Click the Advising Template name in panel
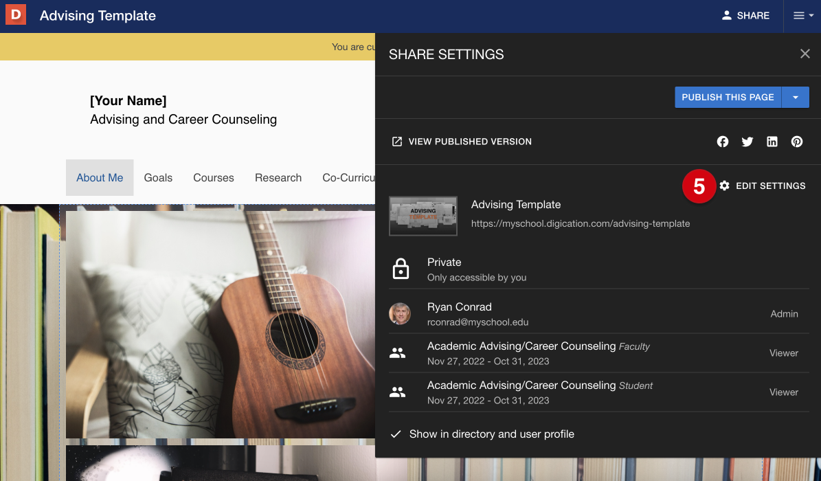Screen dimensions: 821x481 pyautogui.click(x=516, y=205)
